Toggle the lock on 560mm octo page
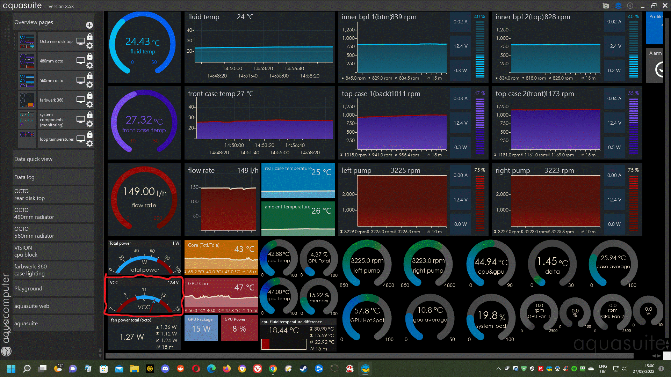This screenshot has height=377, width=671. click(x=90, y=76)
